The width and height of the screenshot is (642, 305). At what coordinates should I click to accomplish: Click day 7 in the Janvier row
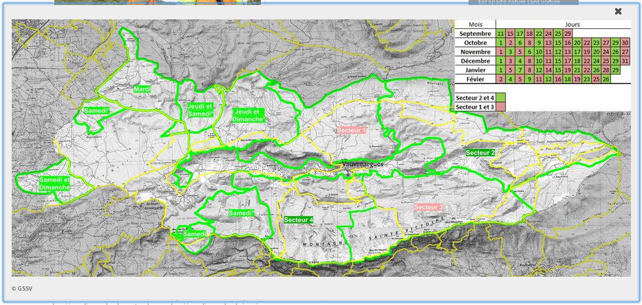point(520,70)
